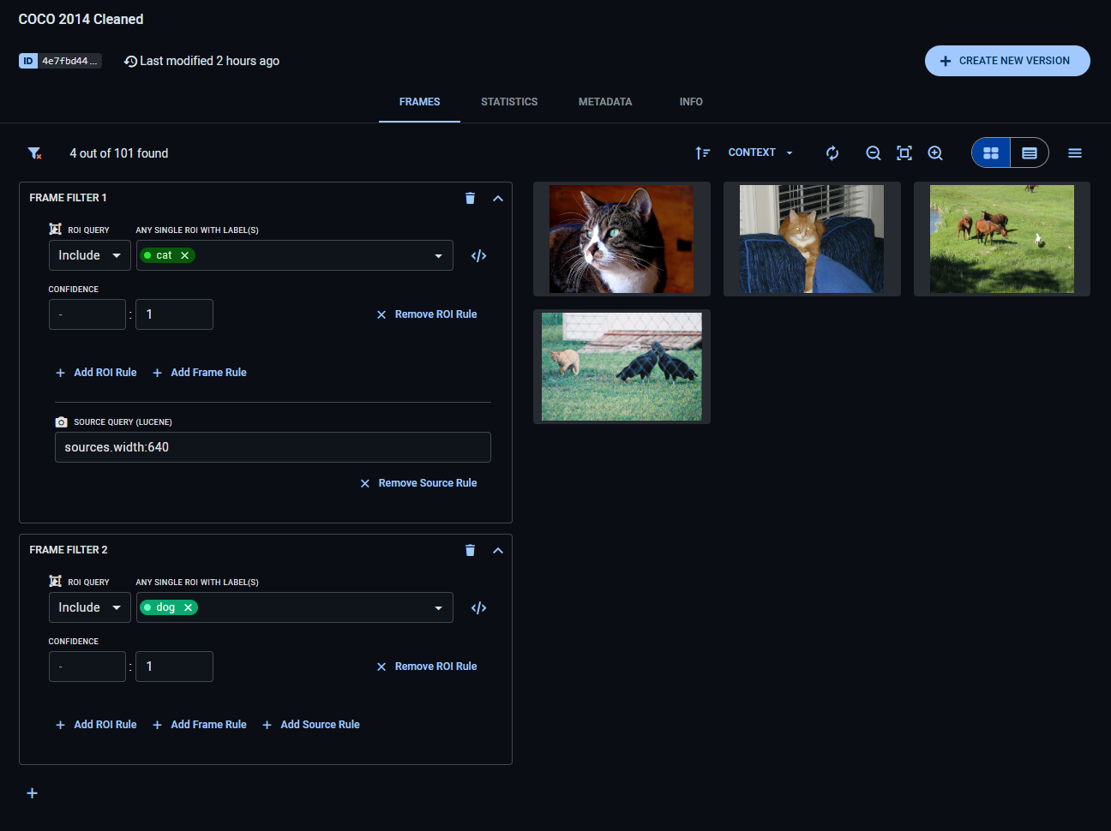Zoom in the thumbnail grid
The image size is (1111, 831).
[935, 152]
